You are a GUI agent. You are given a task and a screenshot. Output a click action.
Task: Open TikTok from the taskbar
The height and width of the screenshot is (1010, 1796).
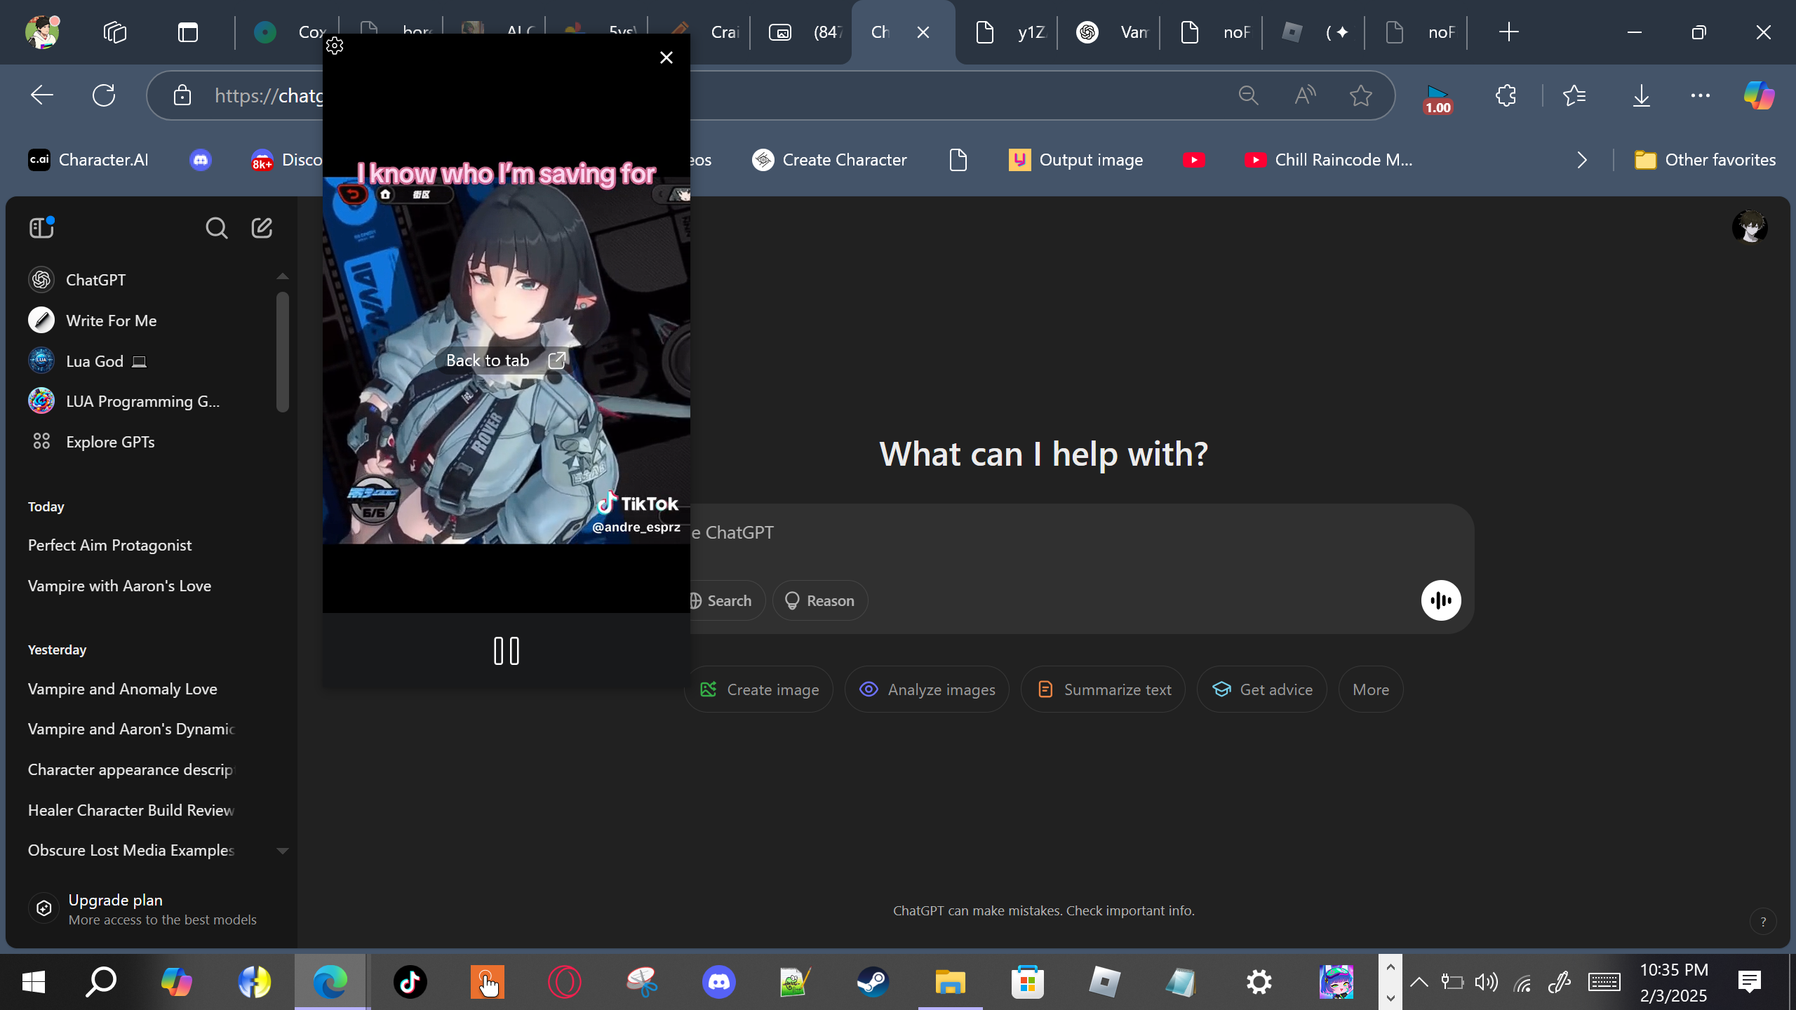(410, 982)
